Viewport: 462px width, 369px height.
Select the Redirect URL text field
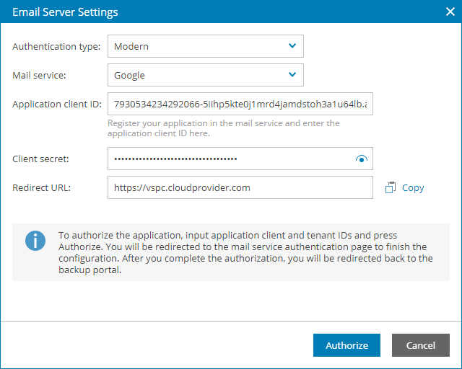[x=240, y=187]
